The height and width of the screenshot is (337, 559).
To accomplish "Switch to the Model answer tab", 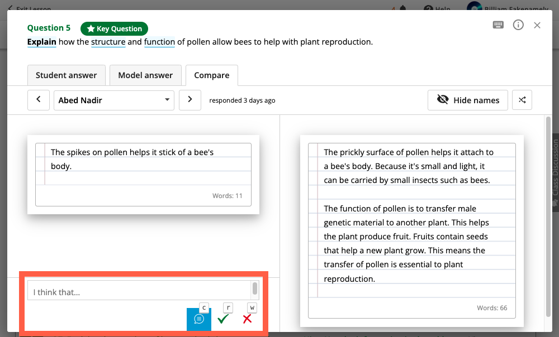I will tap(145, 75).
